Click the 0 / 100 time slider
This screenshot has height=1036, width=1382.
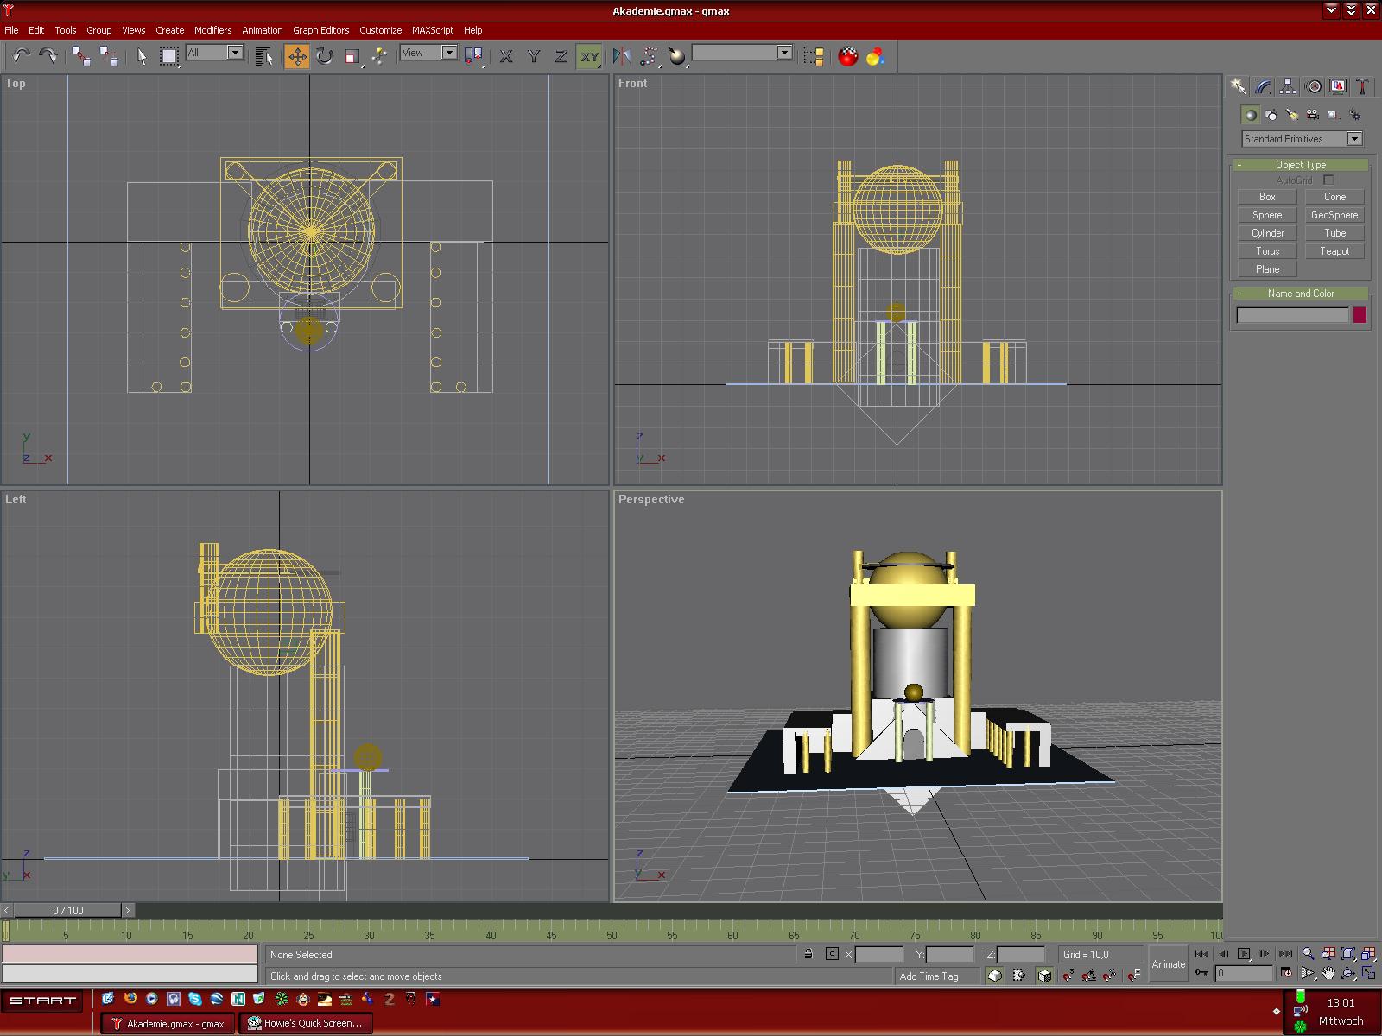68,910
